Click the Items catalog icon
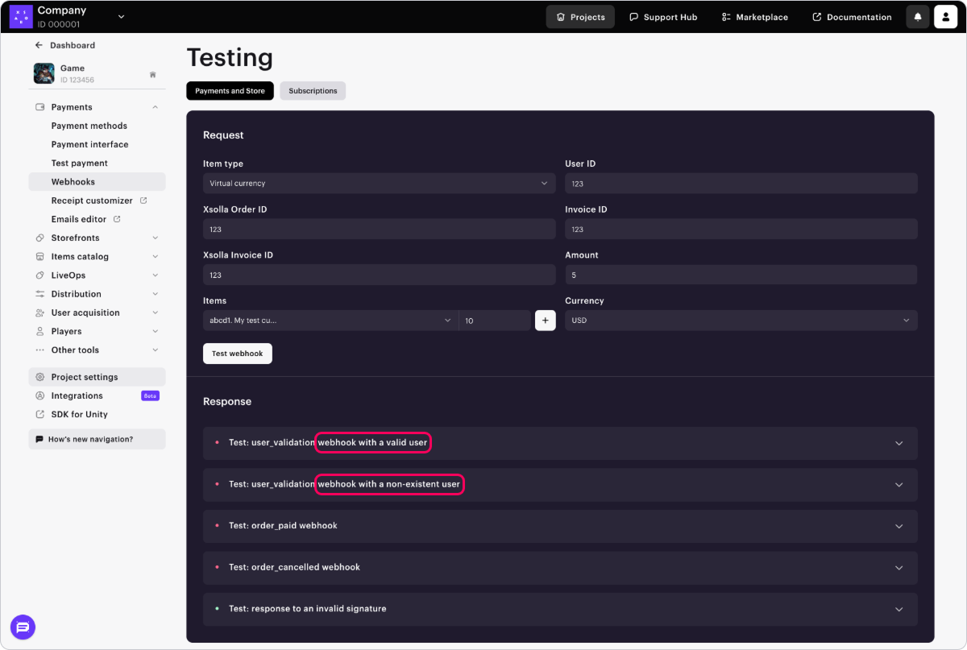This screenshot has width=967, height=650. click(39, 257)
